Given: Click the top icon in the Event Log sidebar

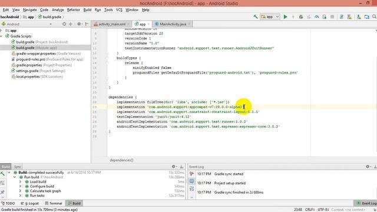Looking at the screenshot, I should (x=191, y=174).
